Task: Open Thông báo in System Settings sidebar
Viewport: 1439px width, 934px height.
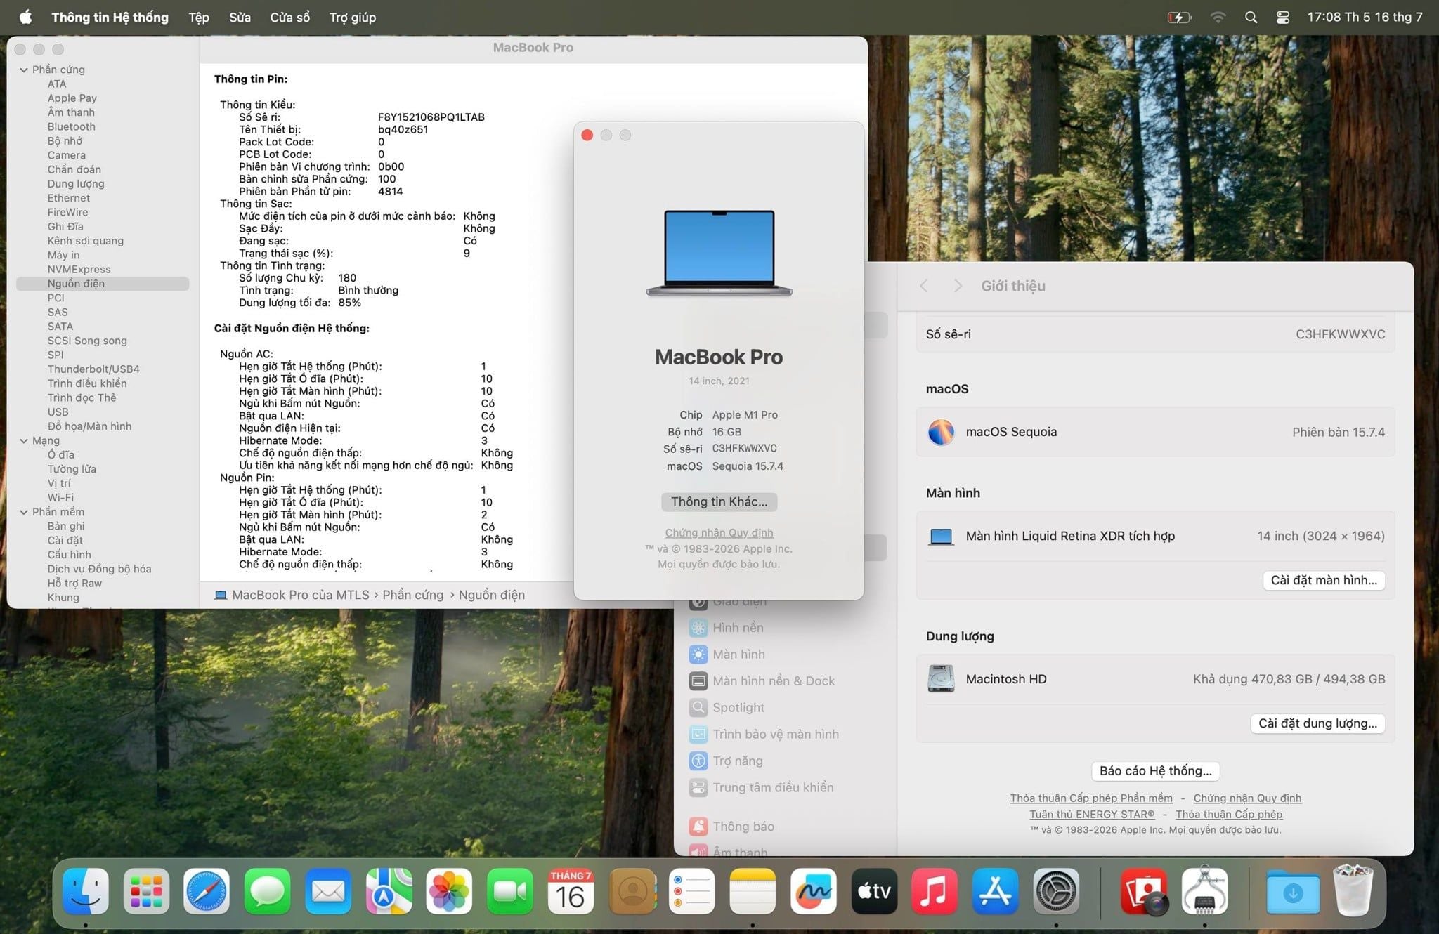Action: tap(731, 827)
